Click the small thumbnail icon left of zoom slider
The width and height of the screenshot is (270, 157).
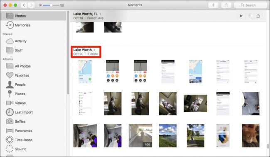click(40, 5)
